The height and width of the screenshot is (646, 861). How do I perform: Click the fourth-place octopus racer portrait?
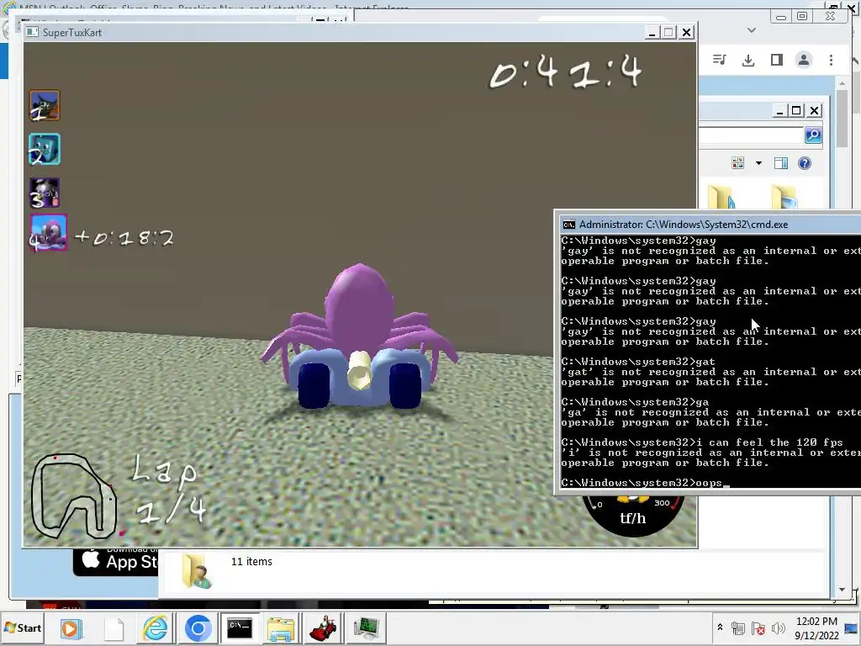pos(49,233)
